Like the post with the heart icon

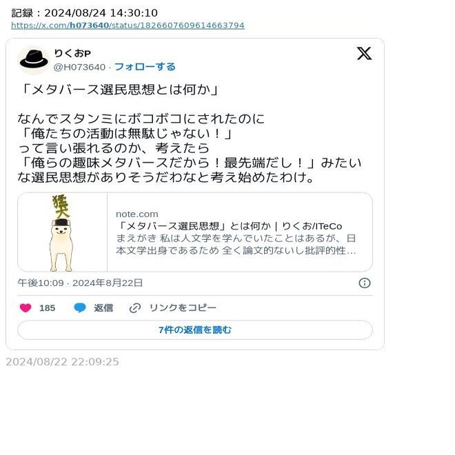click(x=26, y=307)
